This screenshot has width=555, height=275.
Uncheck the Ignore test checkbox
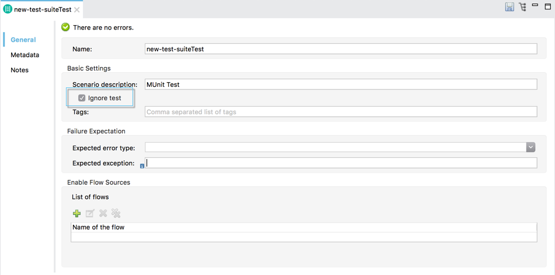coord(82,98)
